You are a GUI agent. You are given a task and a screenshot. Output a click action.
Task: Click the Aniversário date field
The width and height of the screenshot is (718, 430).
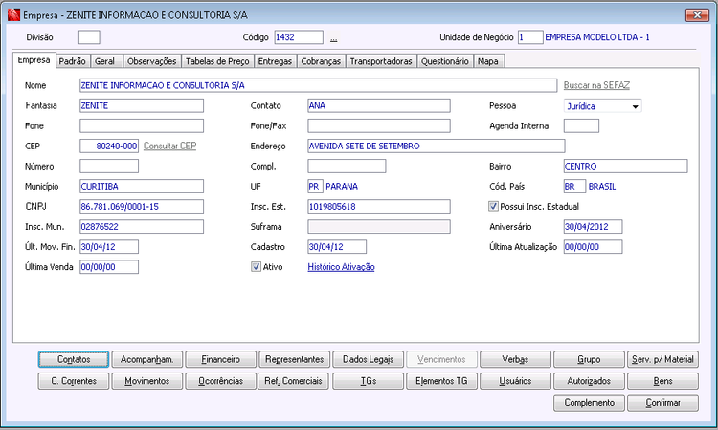tap(593, 227)
